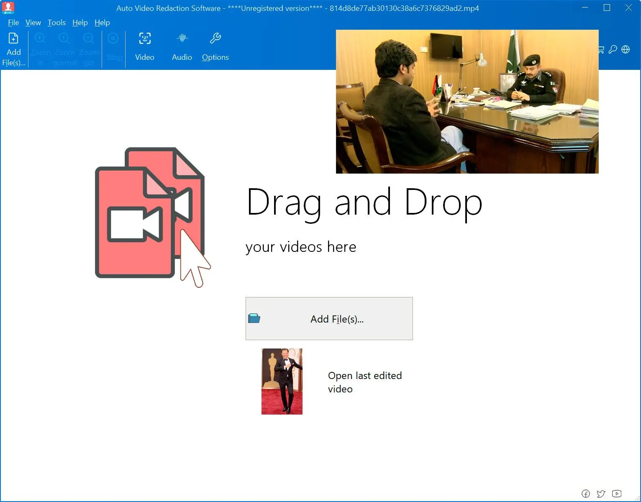Viewport: 641px width, 502px height.
Task: Click the Zoom out toolbar icon
Action: point(89,39)
